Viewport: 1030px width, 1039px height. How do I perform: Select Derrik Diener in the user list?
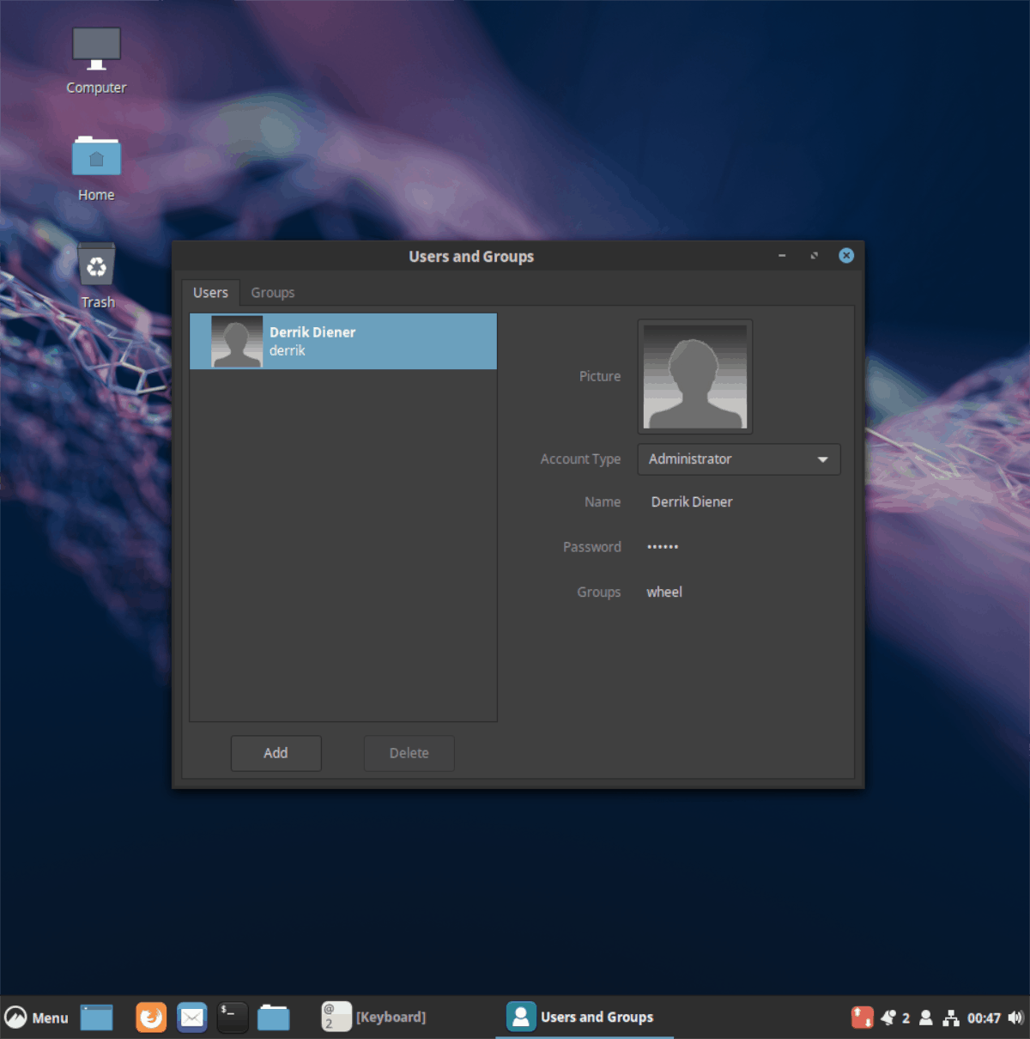point(342,341)
